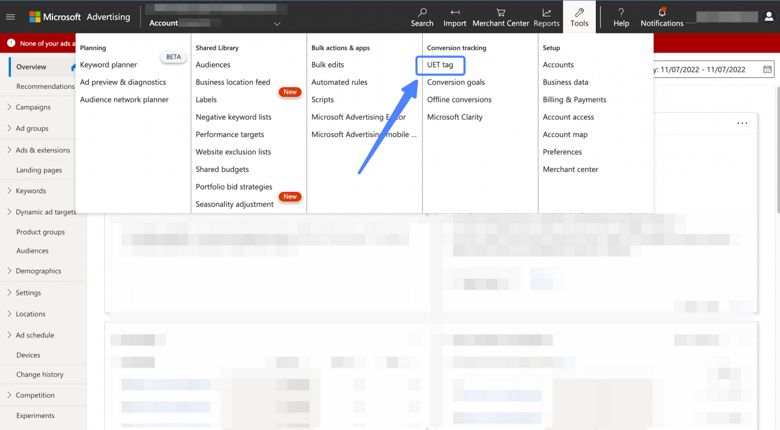The width and height of the screenshot is (780, 430).
Task: Open Seasonality adjustment
Action: 235,205
